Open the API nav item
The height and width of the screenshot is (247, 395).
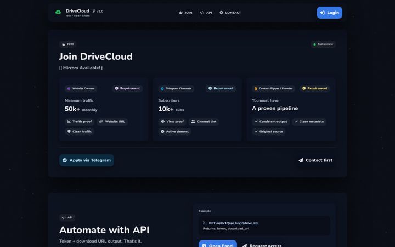pyautogui.click(x=206, y=13)
